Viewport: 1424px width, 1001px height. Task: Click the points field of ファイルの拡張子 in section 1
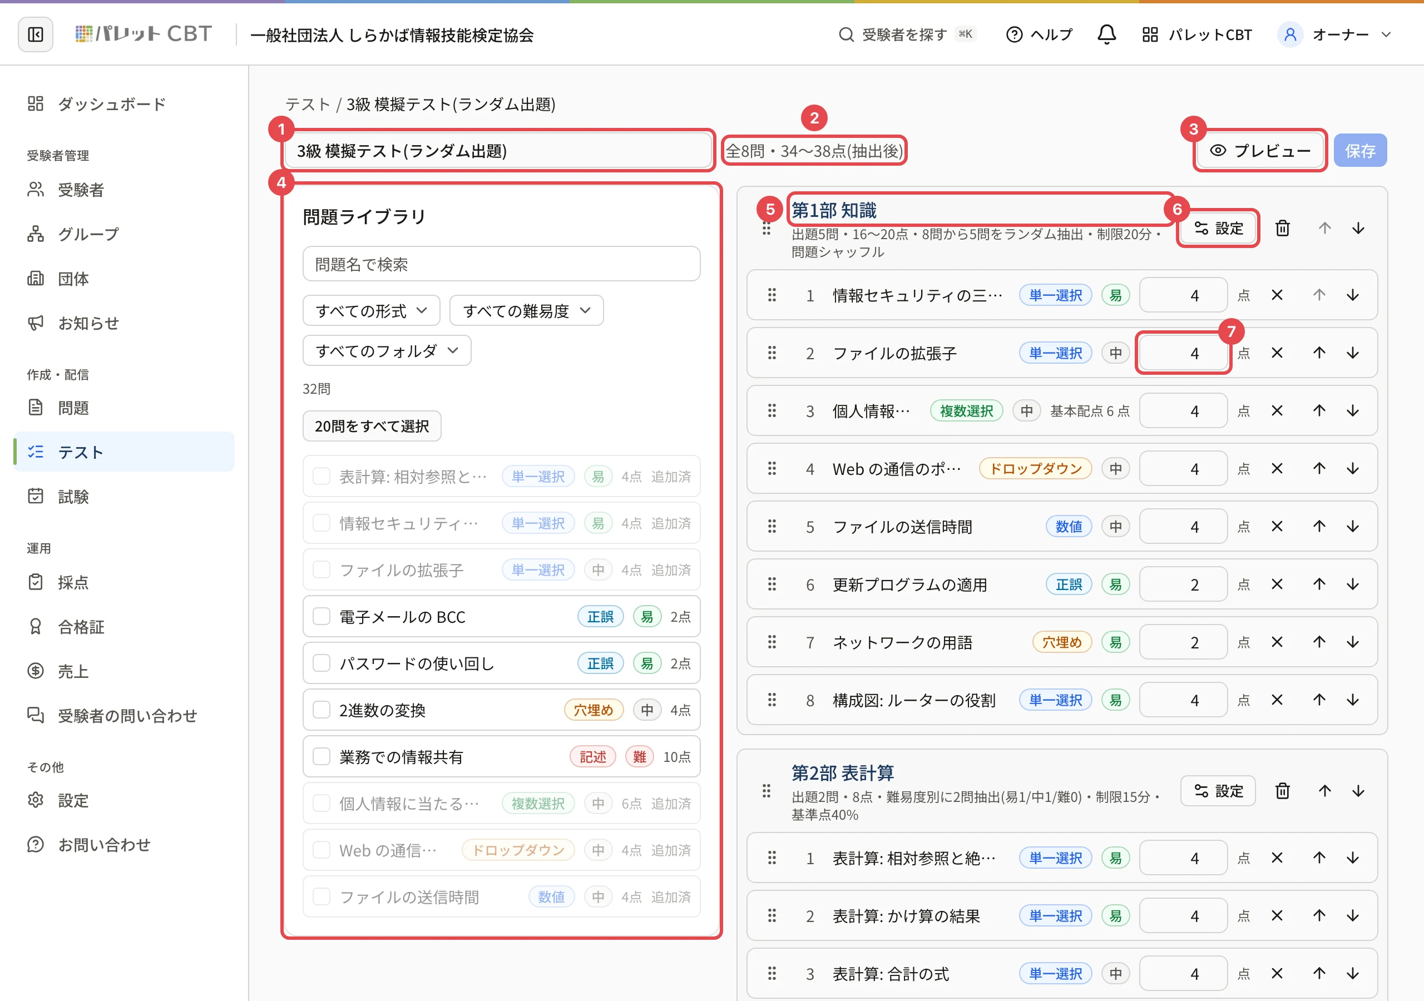coord(1183,353)
